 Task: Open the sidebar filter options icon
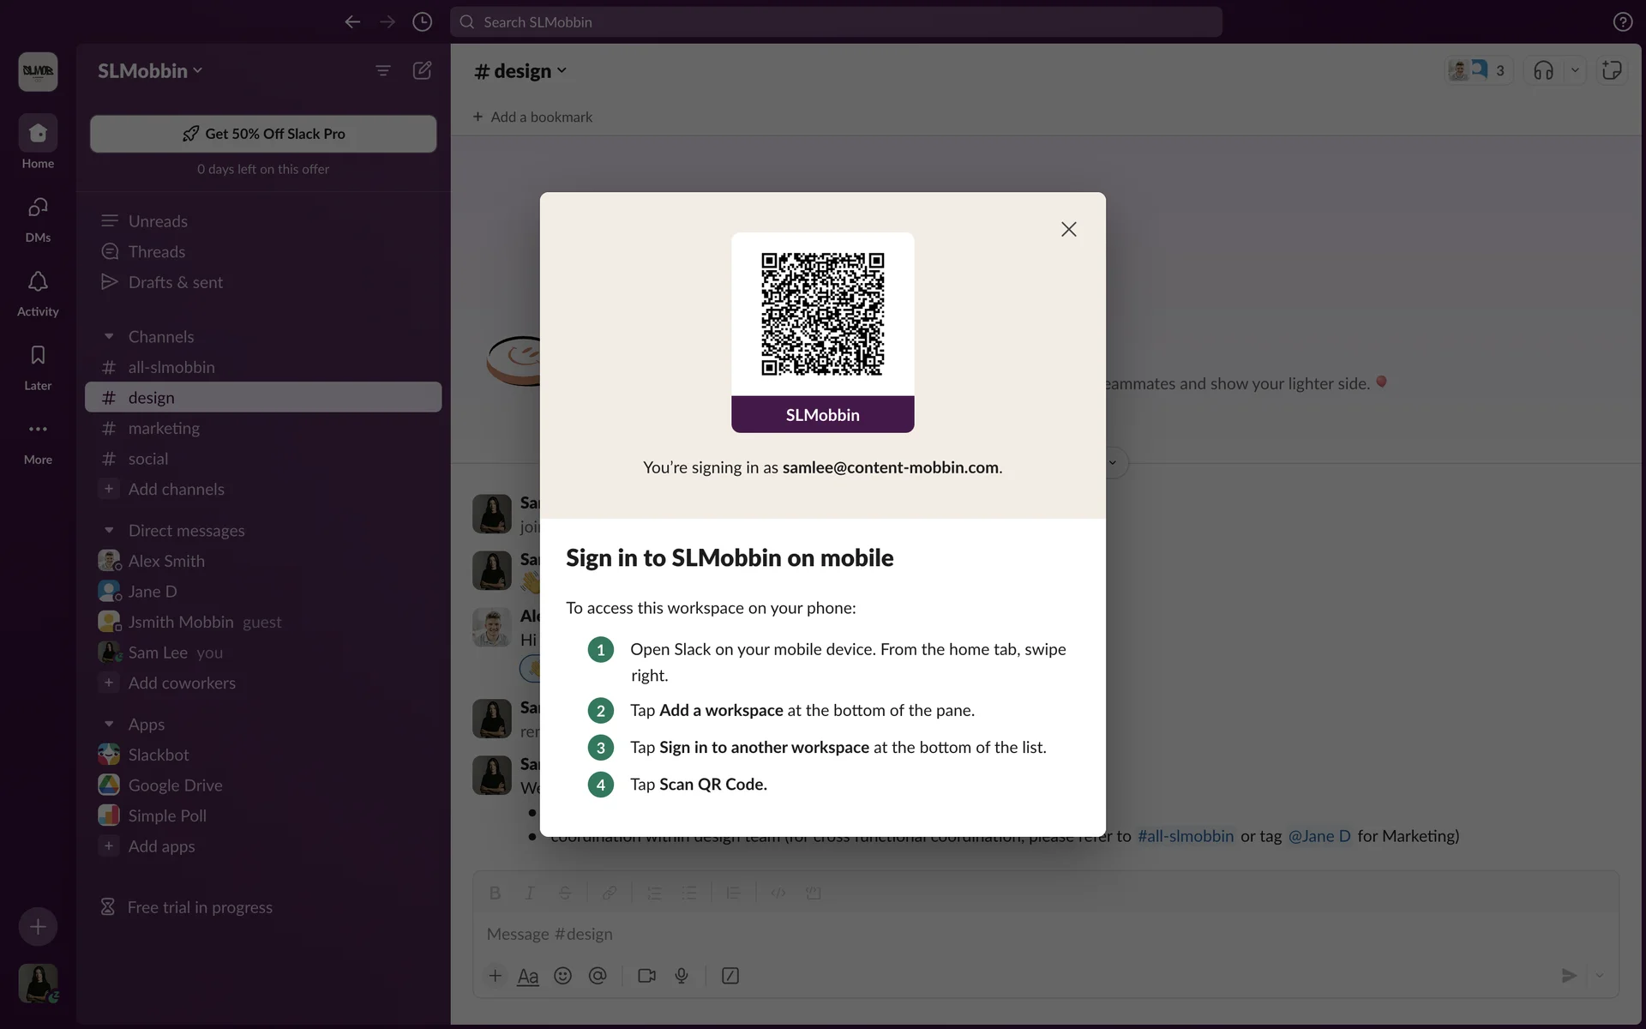383,70
